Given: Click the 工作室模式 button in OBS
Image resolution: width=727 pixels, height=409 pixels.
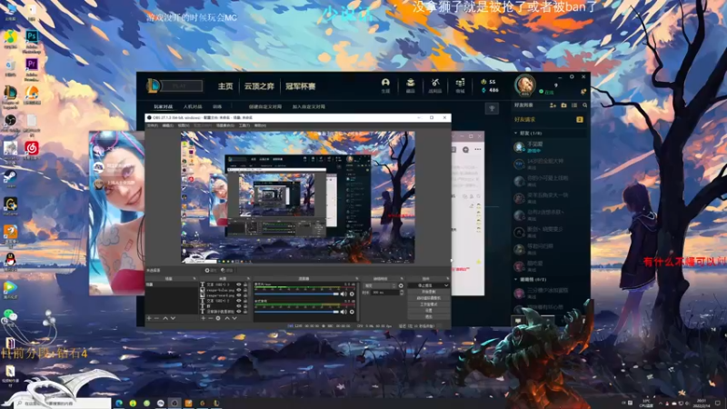Looking at the screenshot, I should pos(429,304).
